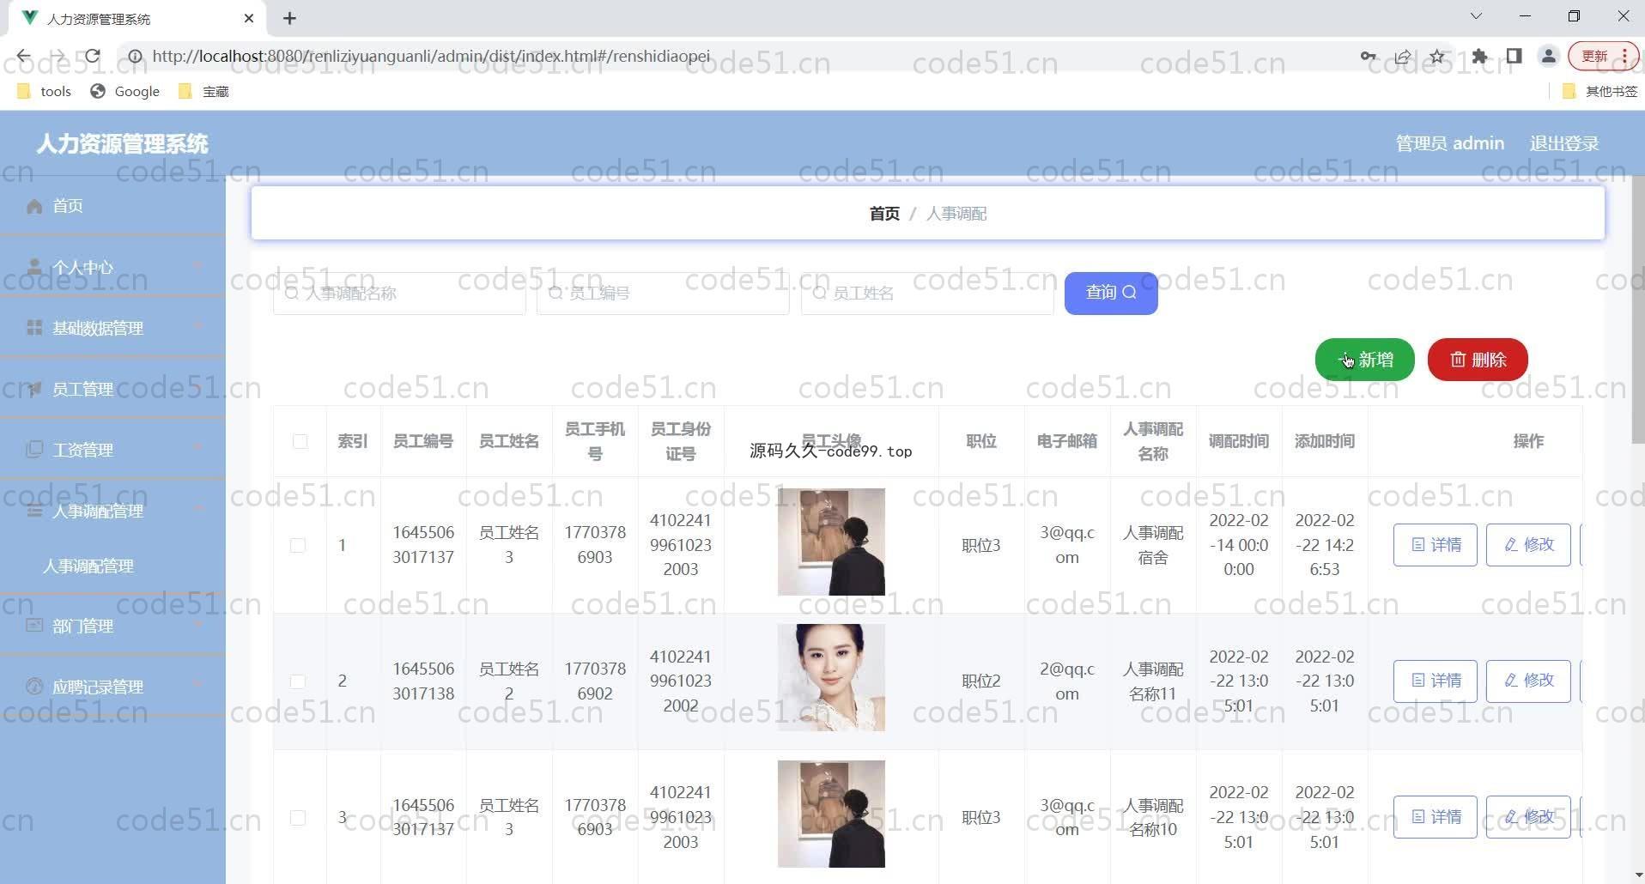1645x884 pixels.
Task: Close the 人力资源管理系统 tab
Action: pos(249,18)
